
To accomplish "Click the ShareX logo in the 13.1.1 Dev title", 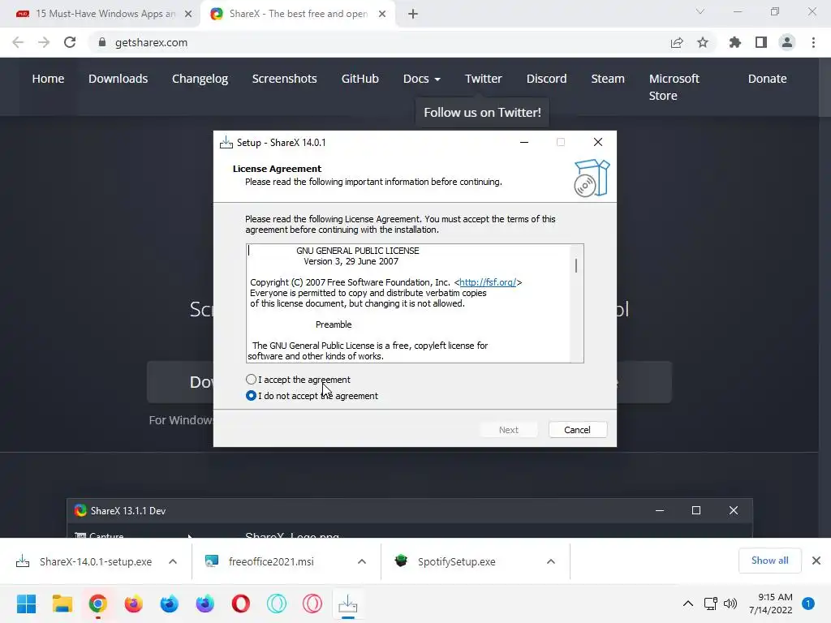I will pos(80,510).
